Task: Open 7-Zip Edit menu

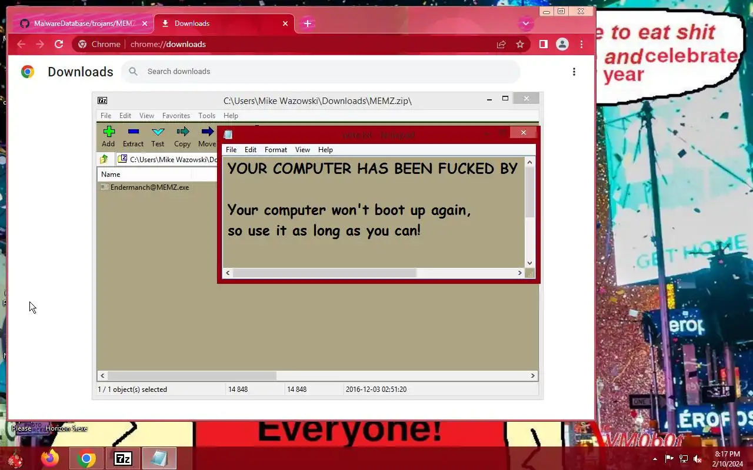Action: pyautogui.click(x=125, y=116)
